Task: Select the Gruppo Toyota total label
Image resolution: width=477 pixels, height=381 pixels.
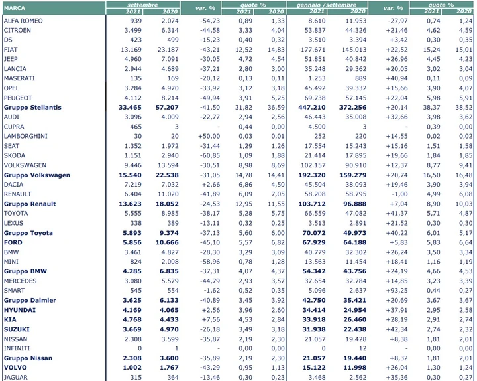Action: (x=28, y=233)
